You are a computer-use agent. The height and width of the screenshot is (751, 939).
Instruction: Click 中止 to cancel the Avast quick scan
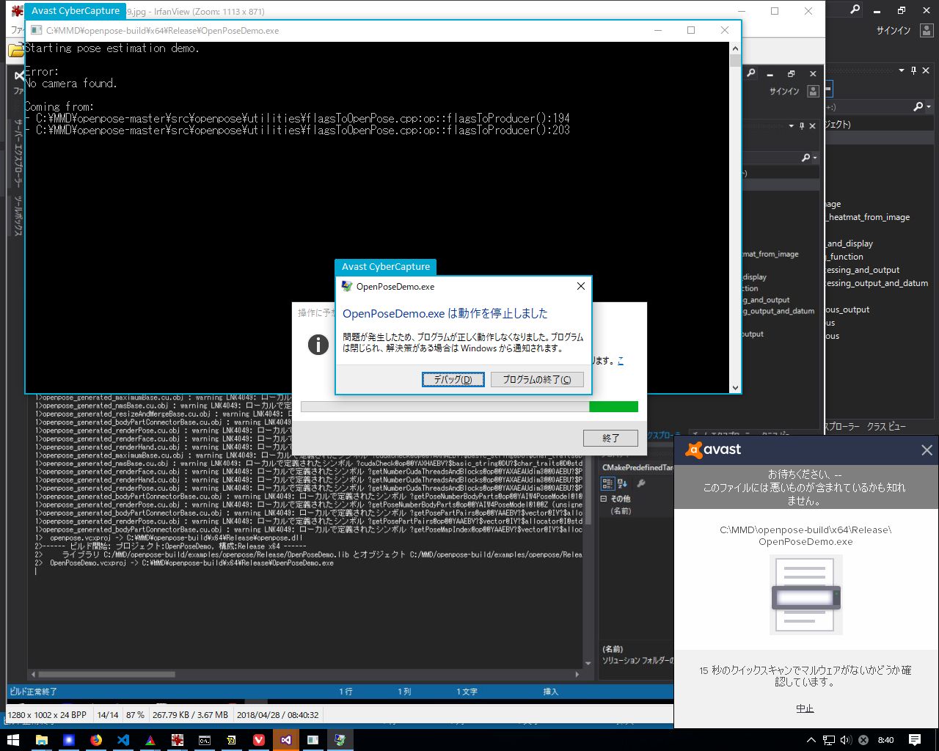click(x=805, y=709)
